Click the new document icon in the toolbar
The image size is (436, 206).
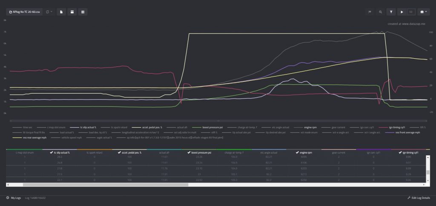coord(61,12)
